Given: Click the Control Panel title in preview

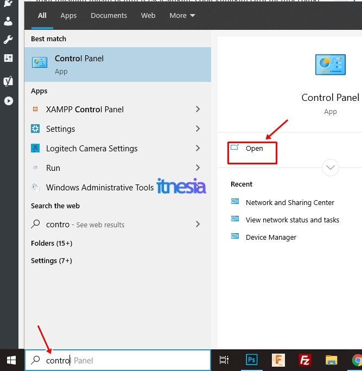Looking at the screenshot, I should pos(331,98).
